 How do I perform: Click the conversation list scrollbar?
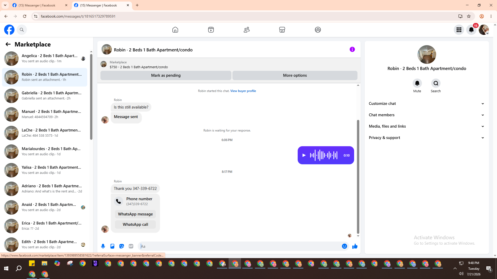[x=91, y=97]
